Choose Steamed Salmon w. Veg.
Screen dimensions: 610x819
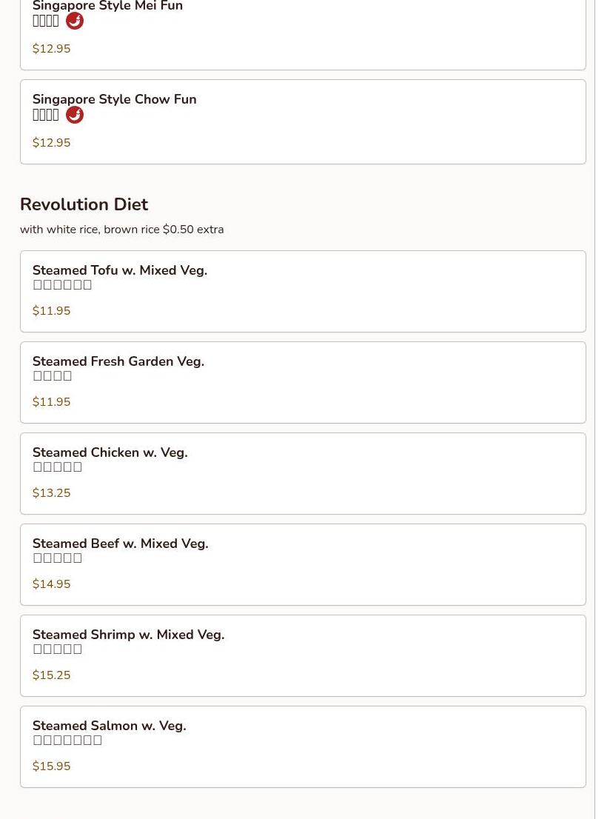tap(110, 726)
